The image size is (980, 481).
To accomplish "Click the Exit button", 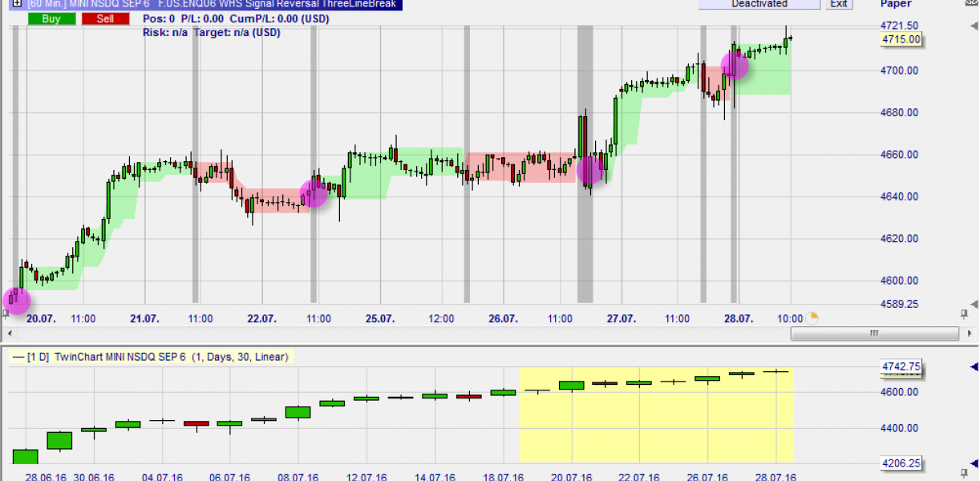I will pyautogui.click(x=838, y=4).
